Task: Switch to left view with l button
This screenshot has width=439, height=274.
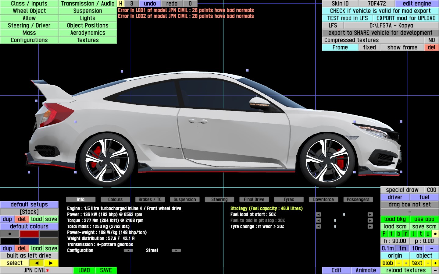Action: coord(413,234)
